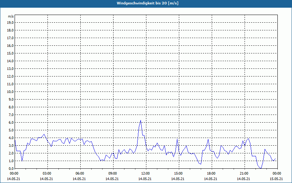Image resolution: width=292 pixels, height=183 pixels.
Task: Select the 5,0 y-axis tick label
Action: pos(11,130)
